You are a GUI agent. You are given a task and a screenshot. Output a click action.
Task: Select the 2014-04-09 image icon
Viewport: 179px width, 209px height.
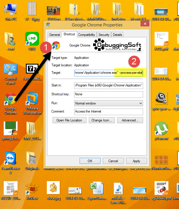pos(161,71)
